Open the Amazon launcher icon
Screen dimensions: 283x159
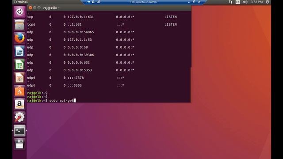pos(19,104)
